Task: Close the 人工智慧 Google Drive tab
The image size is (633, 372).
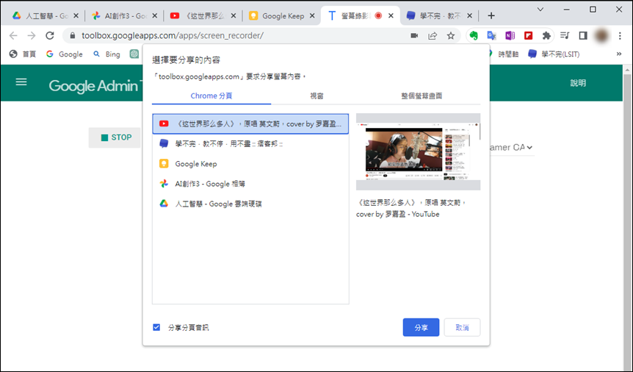Action: click(x=76, y=15)
